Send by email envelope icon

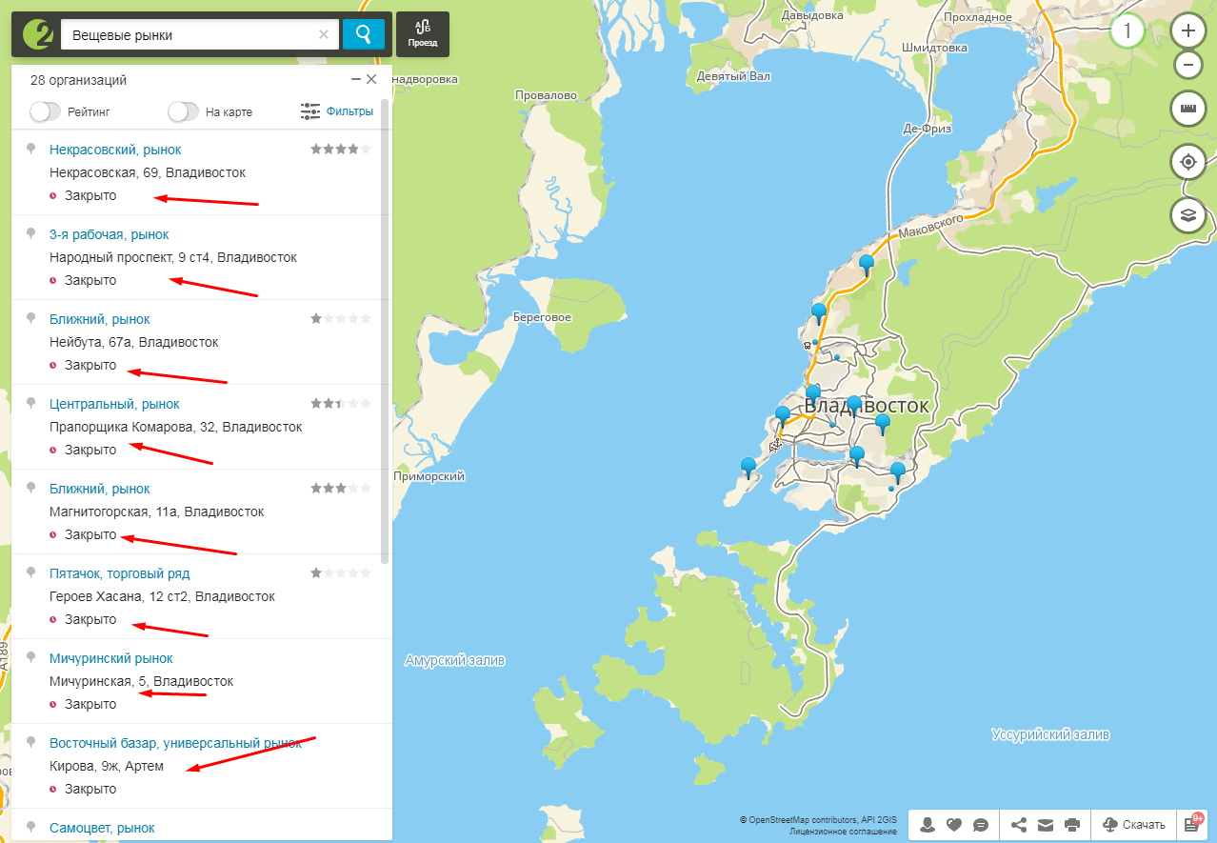point(1046,825)
